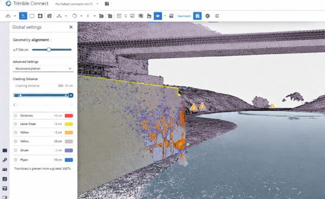Adjust the Geometry alignment slider
325x199 pixels.
(49, 50)
